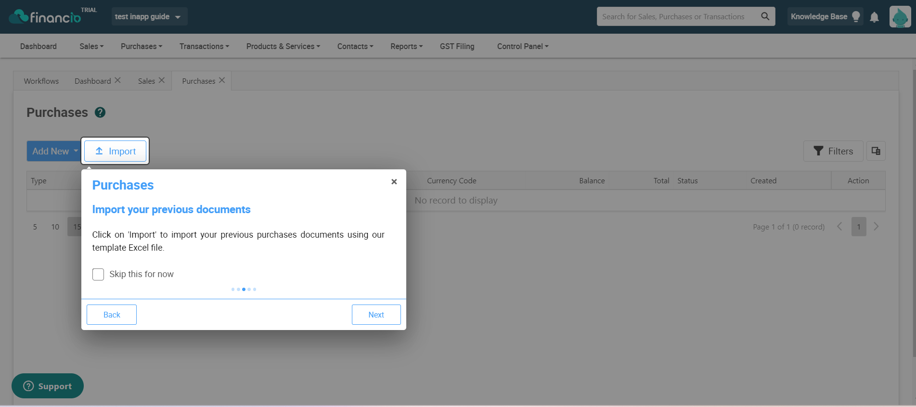Sort by the Type column header
Viewport: 916px width, 407px height.
click(x=39, y=181)
